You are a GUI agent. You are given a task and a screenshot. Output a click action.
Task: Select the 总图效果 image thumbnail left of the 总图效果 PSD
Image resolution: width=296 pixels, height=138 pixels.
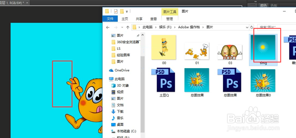point(197,80)
